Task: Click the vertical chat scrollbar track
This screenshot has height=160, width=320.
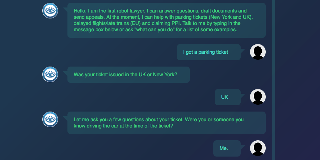Action: coord(274,80)
